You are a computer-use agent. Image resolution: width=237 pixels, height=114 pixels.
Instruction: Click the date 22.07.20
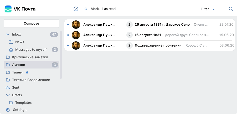[226, 25]
